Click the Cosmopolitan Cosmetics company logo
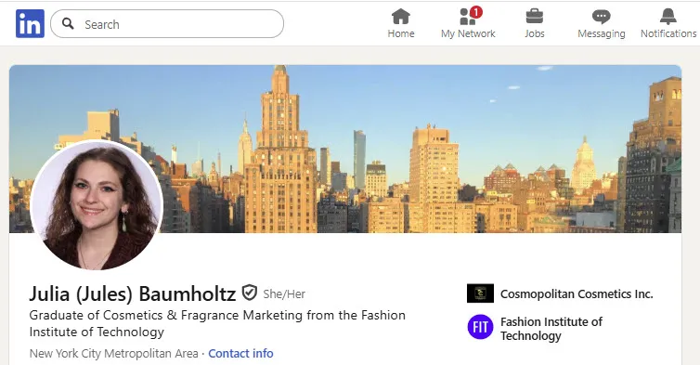Image resolution: width=700 pixels, height=365 pixels. [x=480, y=293]
